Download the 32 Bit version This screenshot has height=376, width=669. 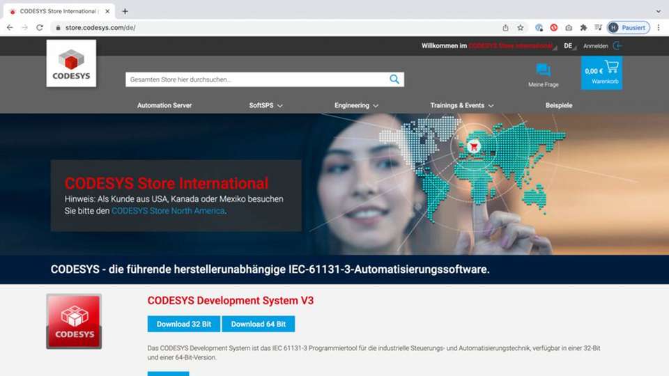pos(184,324)
